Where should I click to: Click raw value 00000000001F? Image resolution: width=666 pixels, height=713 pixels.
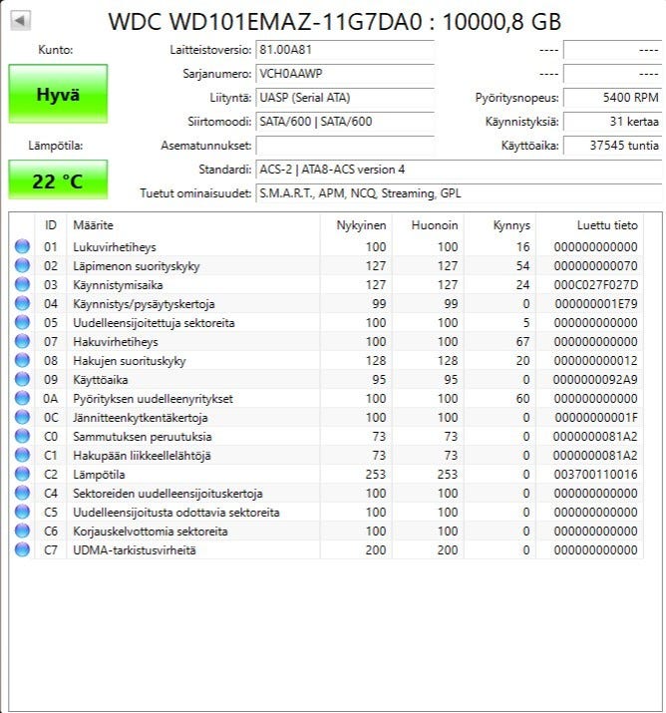click(x=596, y=418)
